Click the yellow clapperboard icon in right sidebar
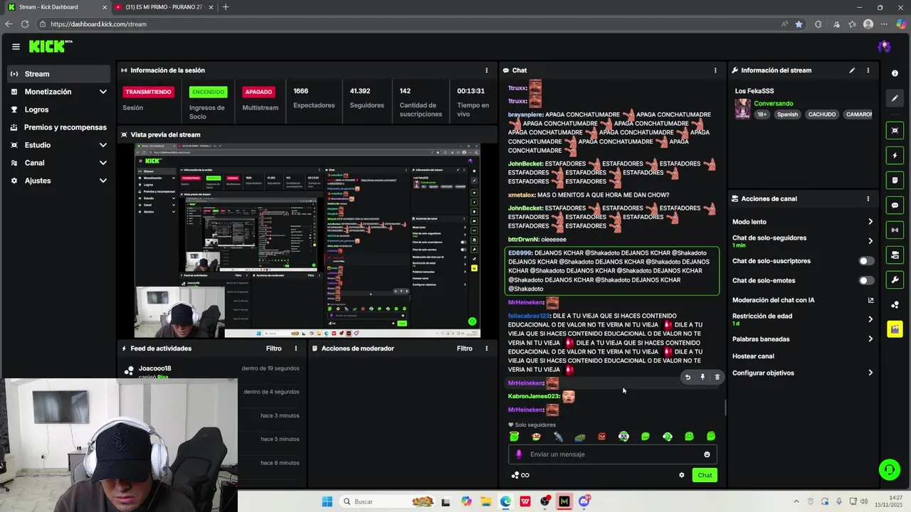911x512 pixels. point(895,329)
